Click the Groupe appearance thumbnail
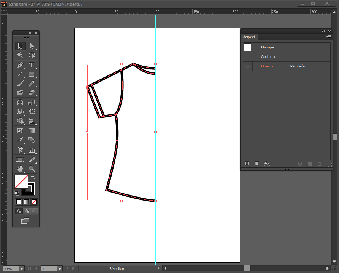The width and height of the screenshot is (339, 273). click(x=248, y=47)
